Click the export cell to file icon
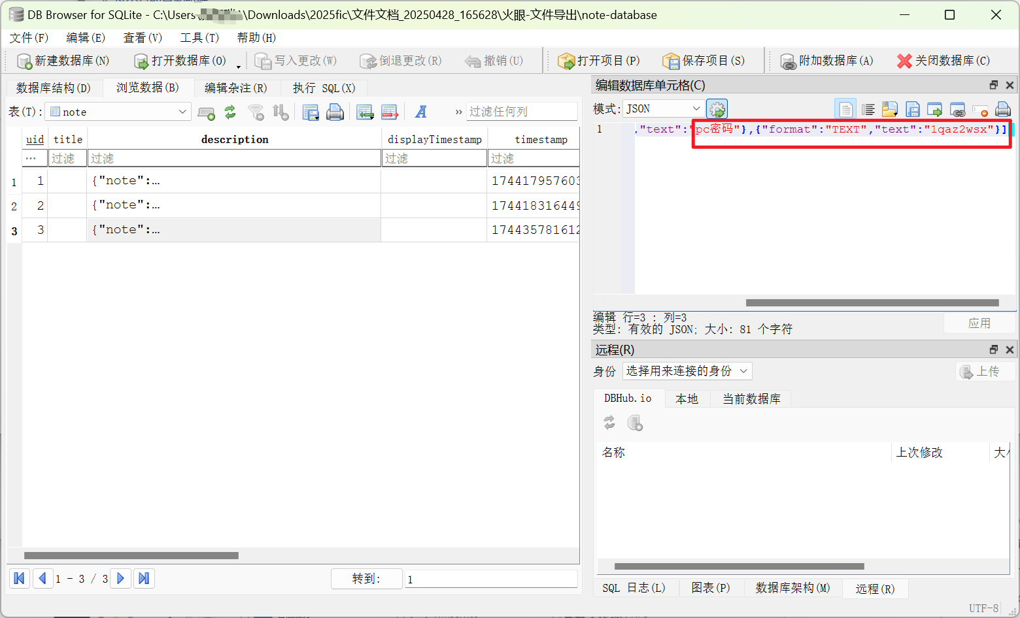The height and width of the screenshot is (618, 1020). (913, 109)
